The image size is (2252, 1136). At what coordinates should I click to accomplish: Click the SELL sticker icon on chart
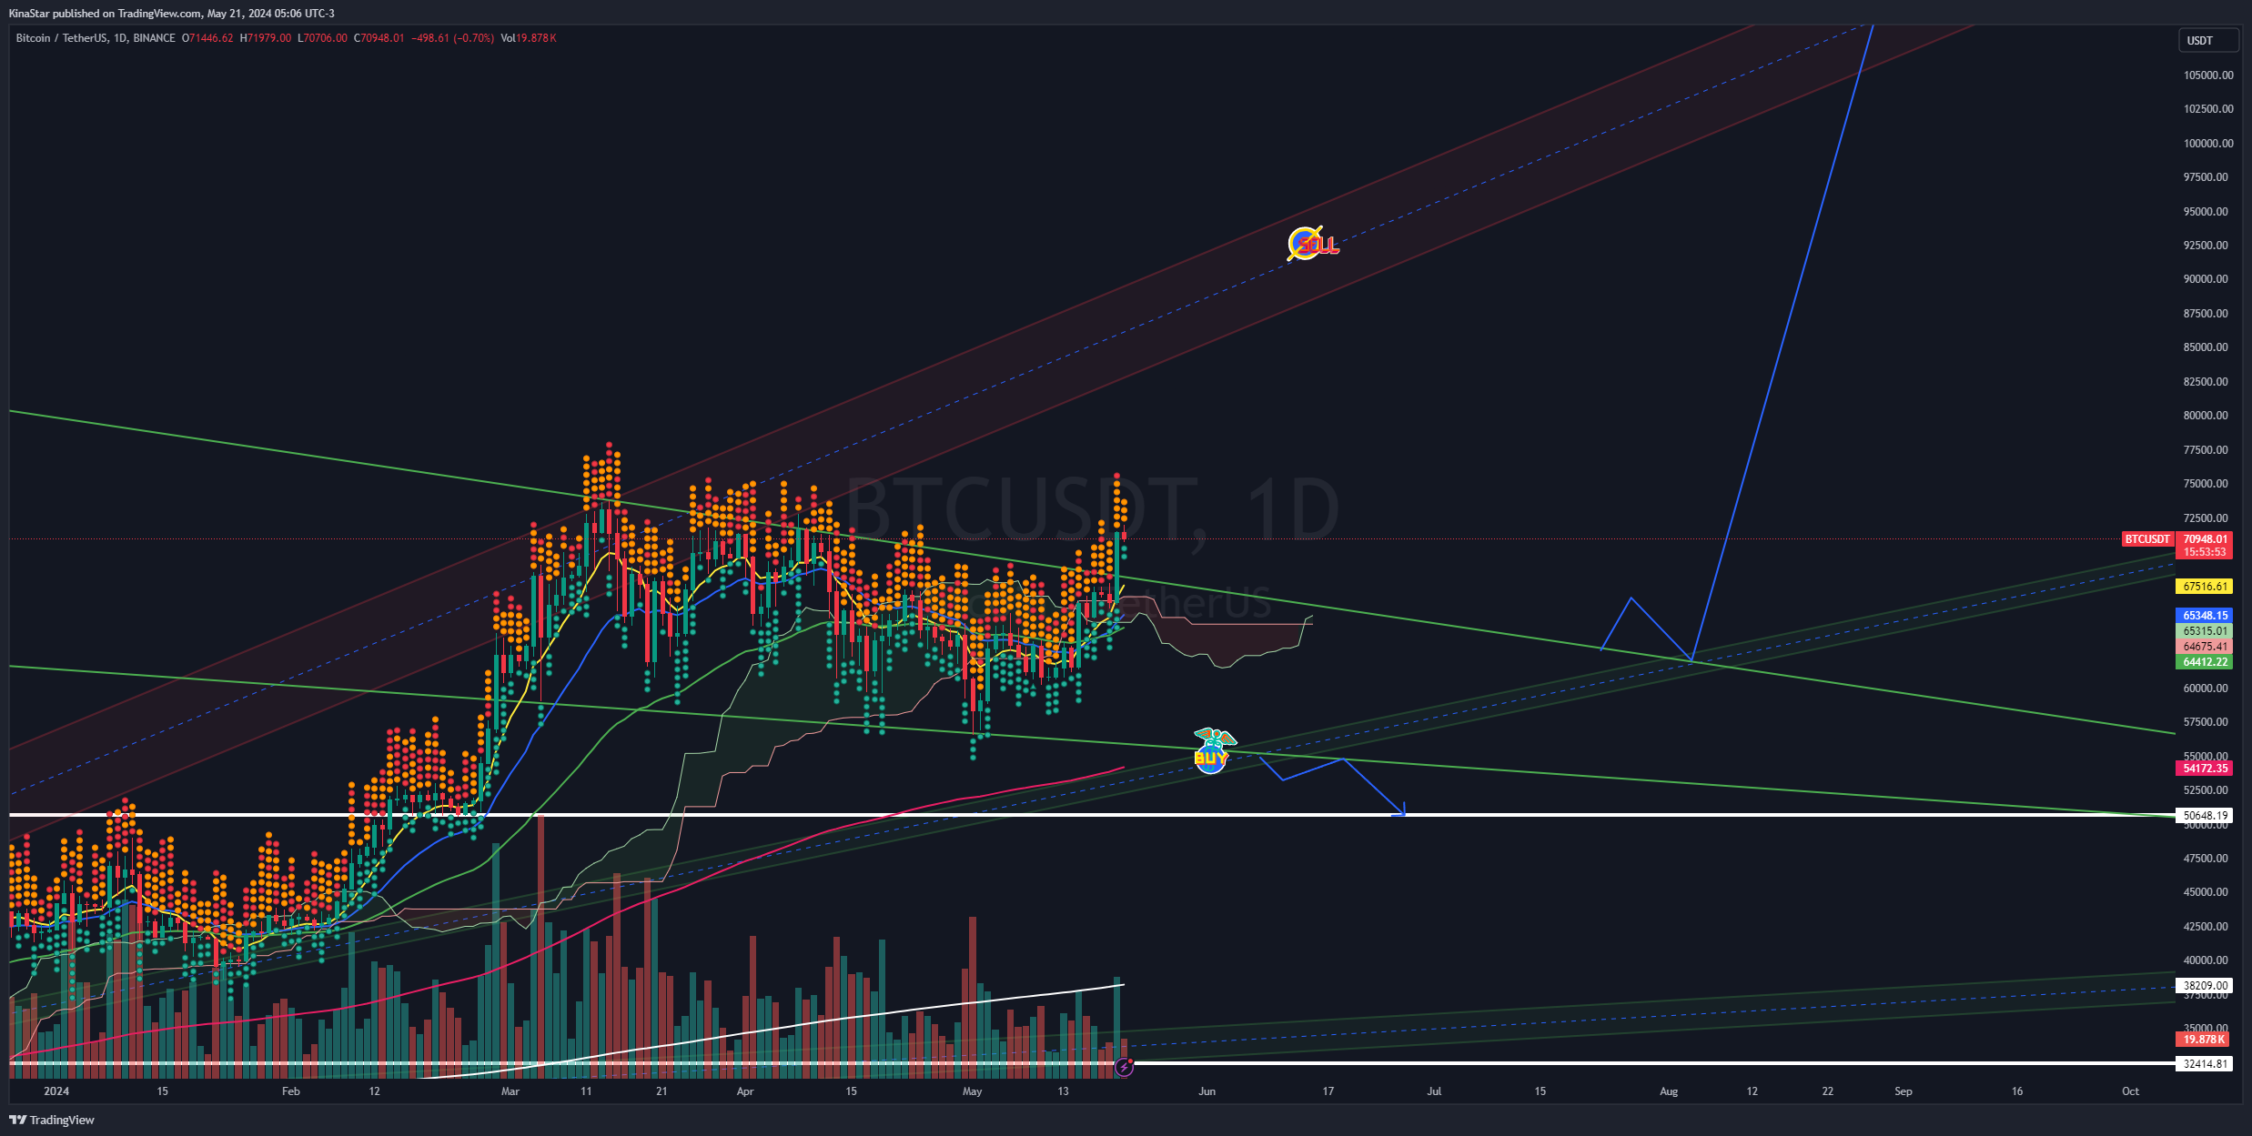click(1313, 244)
